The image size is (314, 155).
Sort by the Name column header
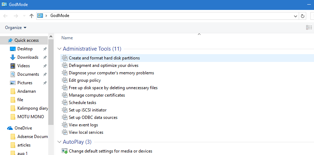pyautogui.click(x=67, y=38)
